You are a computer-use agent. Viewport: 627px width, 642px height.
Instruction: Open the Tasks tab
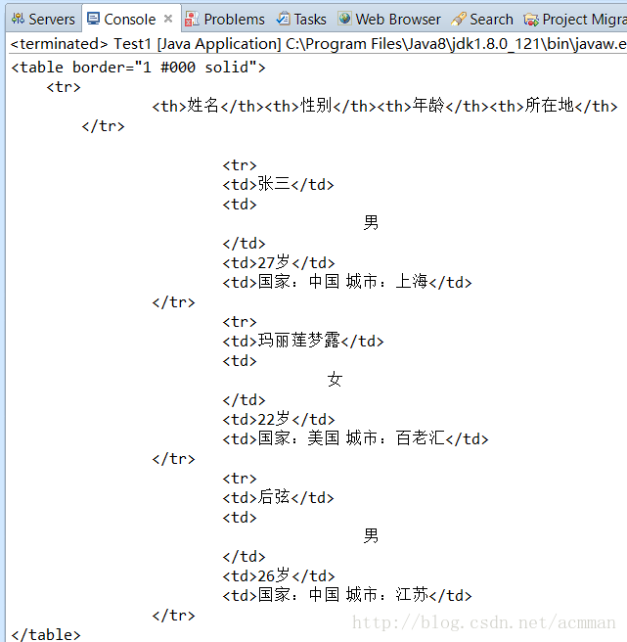[301, 19]
